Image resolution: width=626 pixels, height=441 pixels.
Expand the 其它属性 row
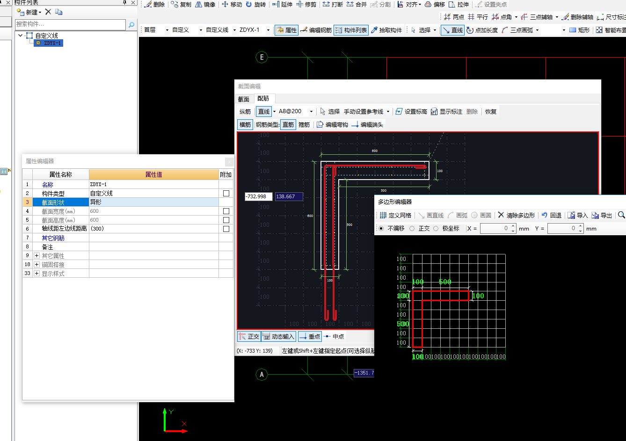coord(37,255)
